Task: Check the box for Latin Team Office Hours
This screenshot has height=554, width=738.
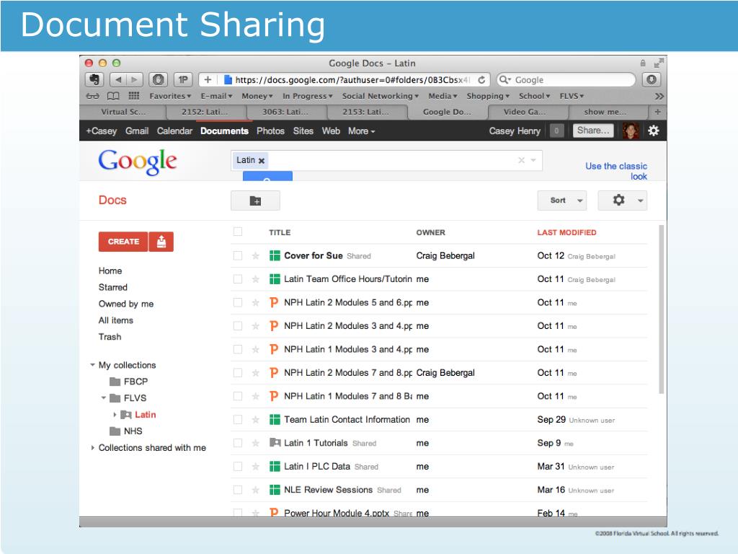Action: click(238, 279)
